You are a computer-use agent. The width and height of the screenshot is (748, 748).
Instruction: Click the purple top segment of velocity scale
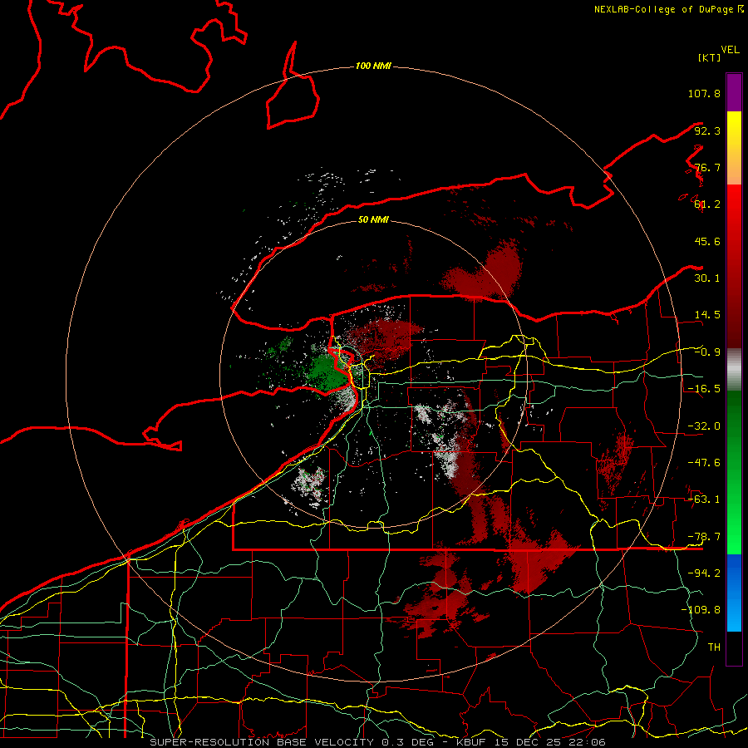pos(734,92)
